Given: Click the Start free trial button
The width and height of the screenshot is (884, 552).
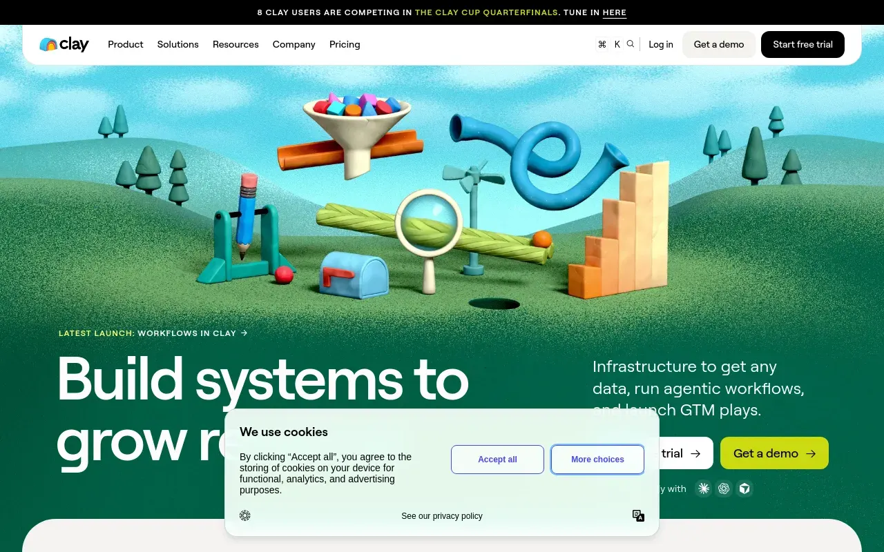Looking at the screenshot, I should point(803,44).
